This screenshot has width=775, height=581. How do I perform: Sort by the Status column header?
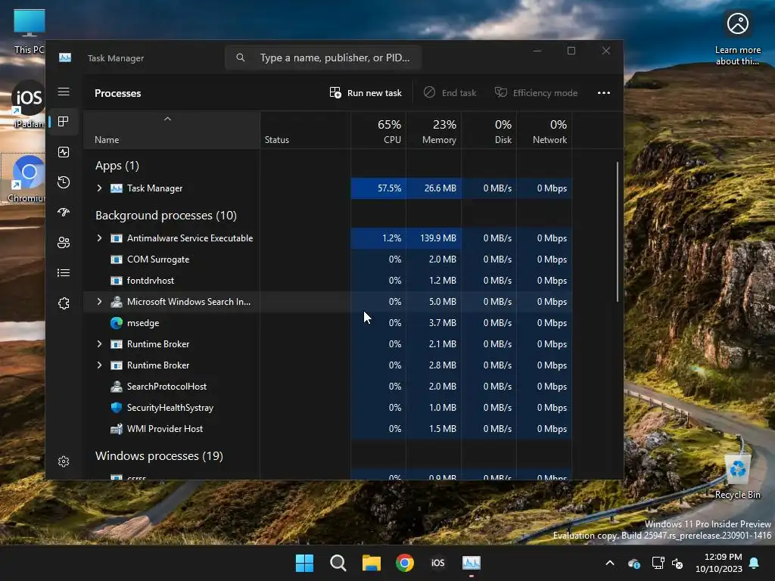click(x=305, y=130)
